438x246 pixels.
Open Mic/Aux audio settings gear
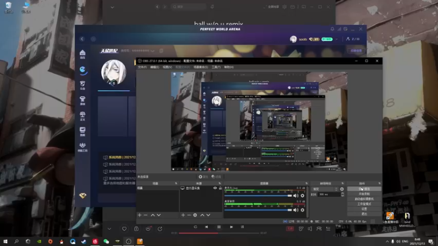tap(303, 196)
